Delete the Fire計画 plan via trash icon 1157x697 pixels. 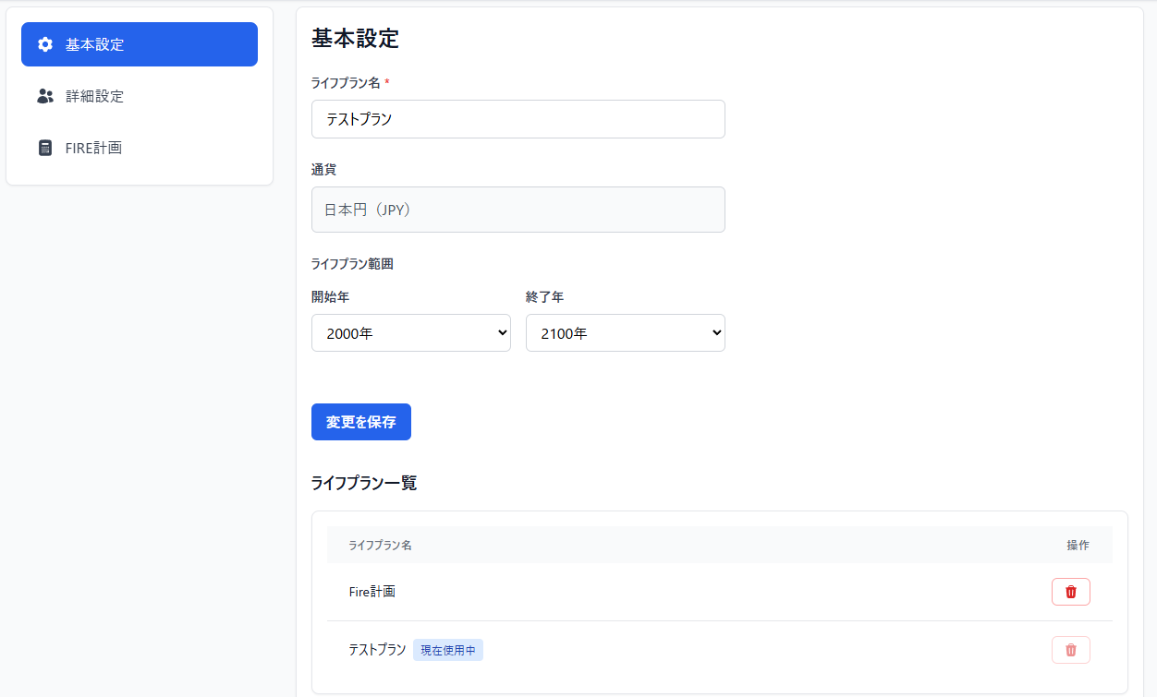(1071, 592)
